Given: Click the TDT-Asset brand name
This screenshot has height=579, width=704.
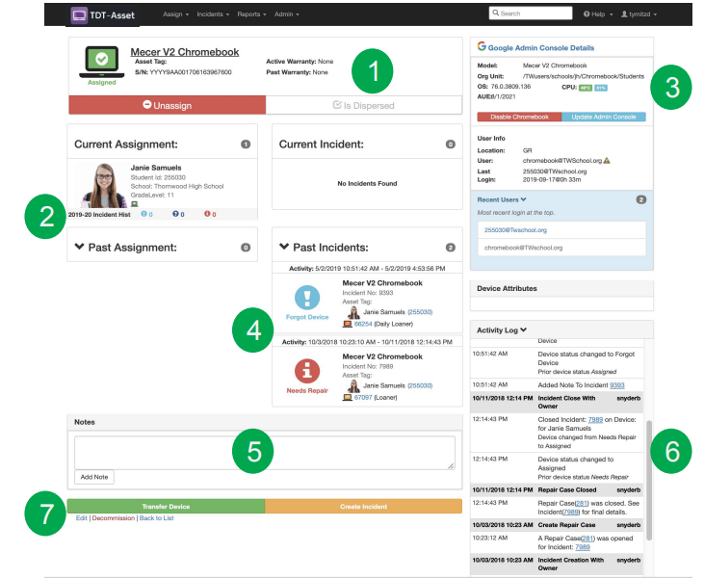Looking at the screenshot, I should point(113,15).
